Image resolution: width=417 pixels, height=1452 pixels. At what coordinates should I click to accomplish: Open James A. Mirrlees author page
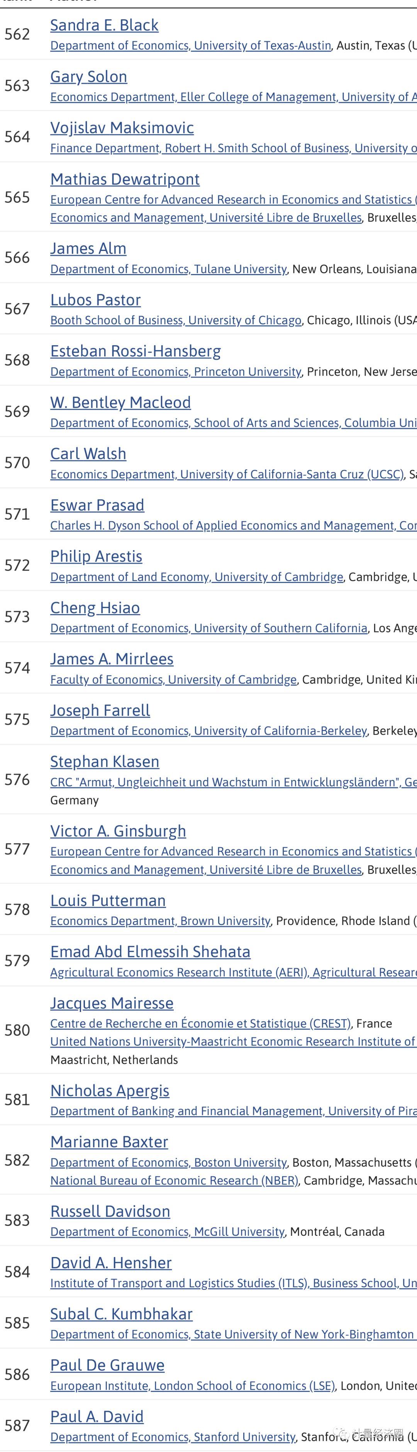coord(112,659)
